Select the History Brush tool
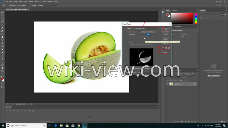Screen dimensions: 228x128 point(2,40)
